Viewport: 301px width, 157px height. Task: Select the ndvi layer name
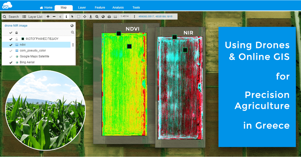(23, 45)
